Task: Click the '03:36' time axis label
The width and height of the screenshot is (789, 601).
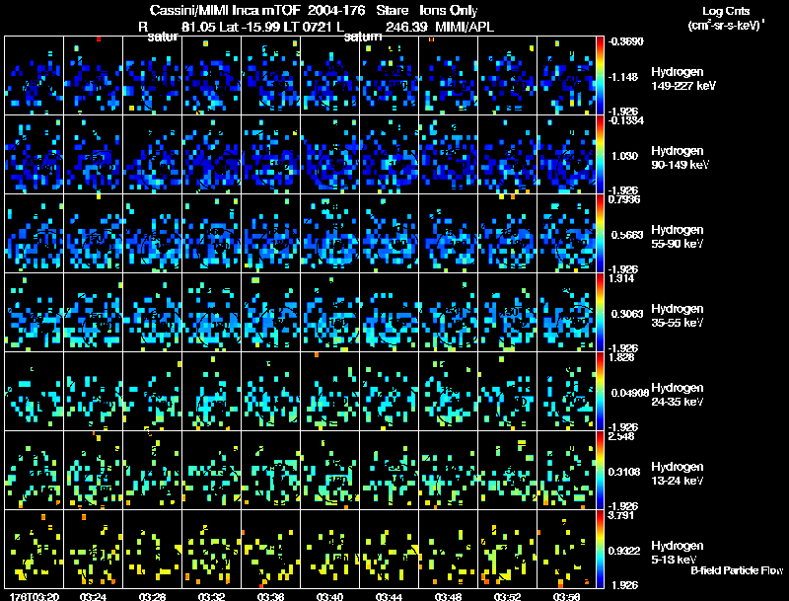Action: click(270, 596)
